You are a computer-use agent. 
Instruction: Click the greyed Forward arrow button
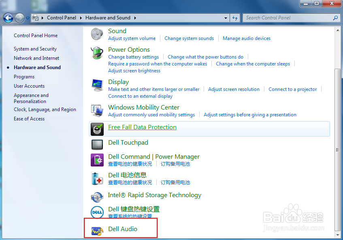click(x=19, y=18)
